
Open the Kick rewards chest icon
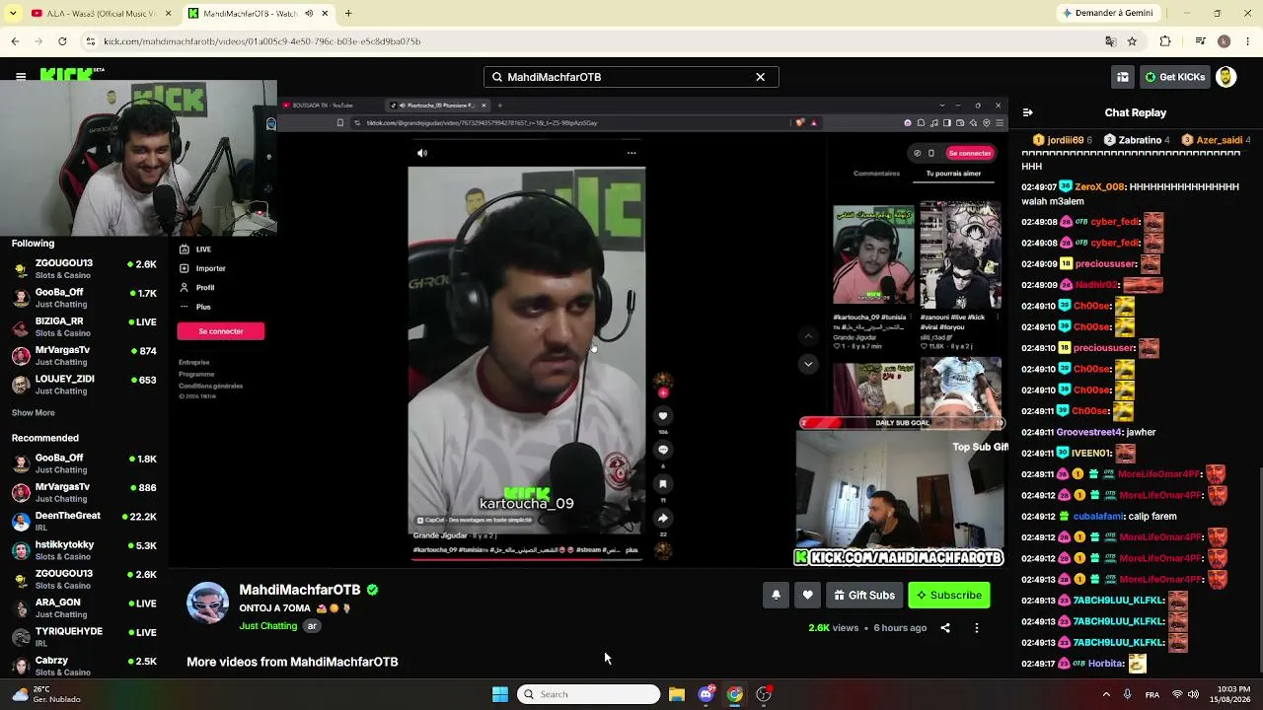1123,77
